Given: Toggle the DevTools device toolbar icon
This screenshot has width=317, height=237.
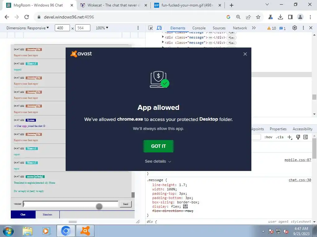Looking at the screenshot, I should click(159, 28).
